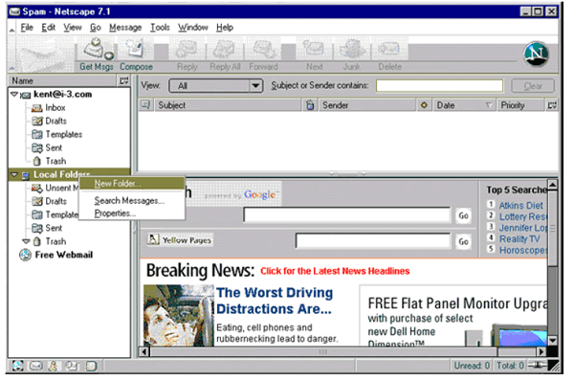The height and width of the screenshot is (381, 574).
Task: Open column picker icon after Priority
Action: [552, 105]
